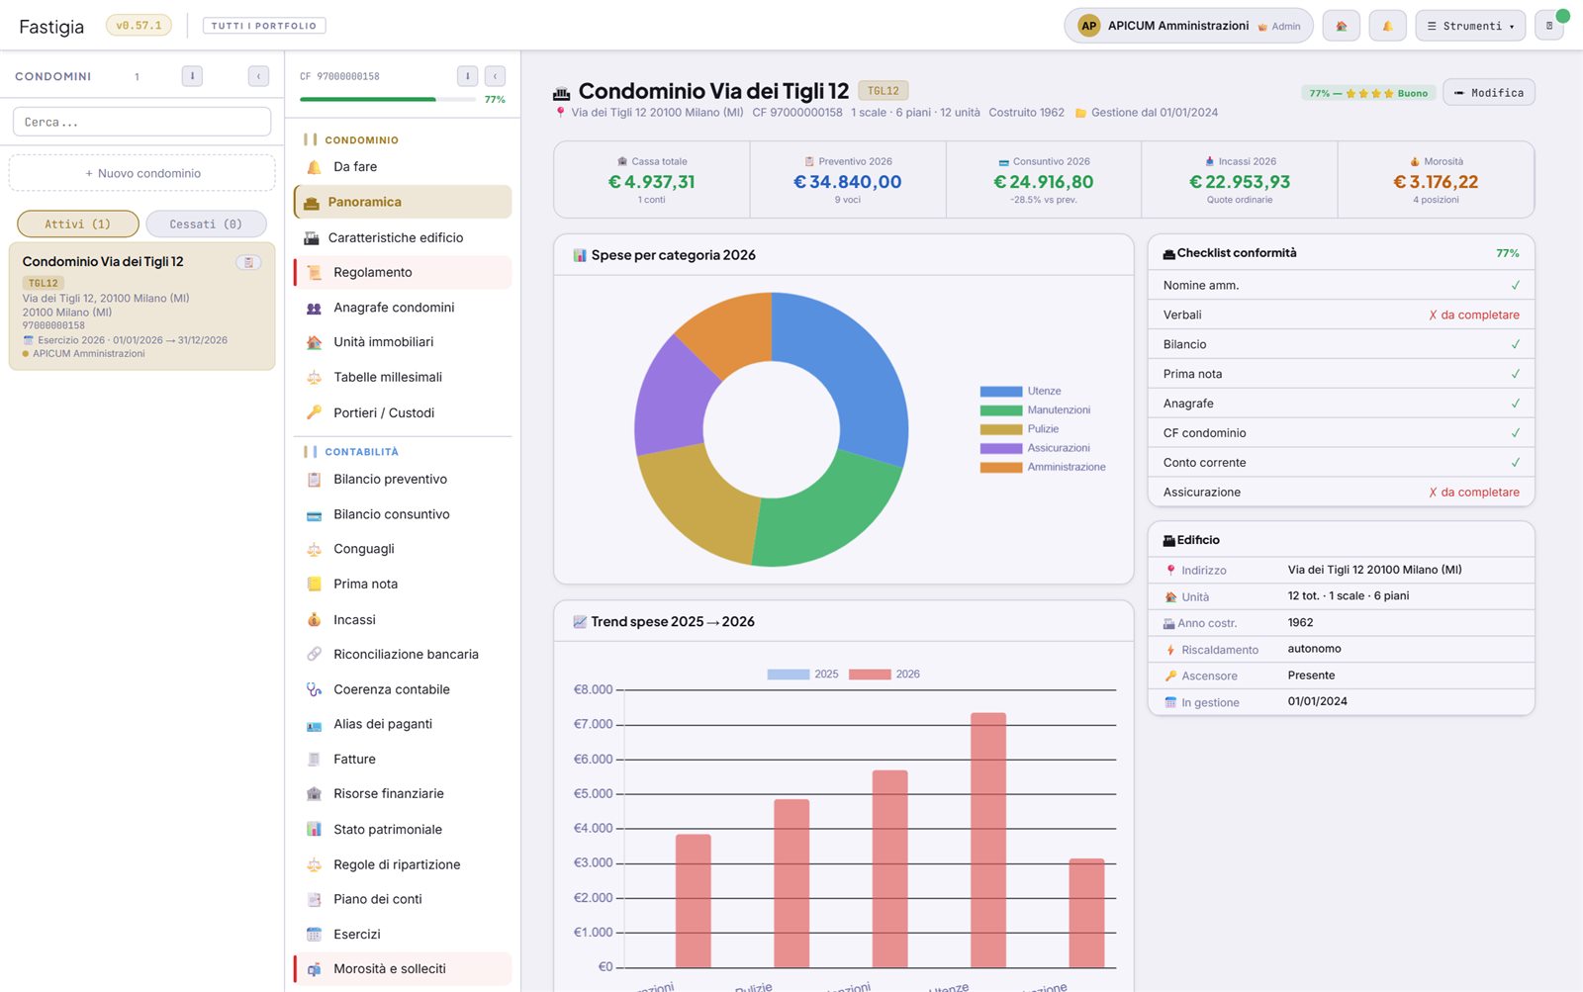Open notifications bell in the header
The height and width of the screenshot is (992, 1583).
[1387, 26]
